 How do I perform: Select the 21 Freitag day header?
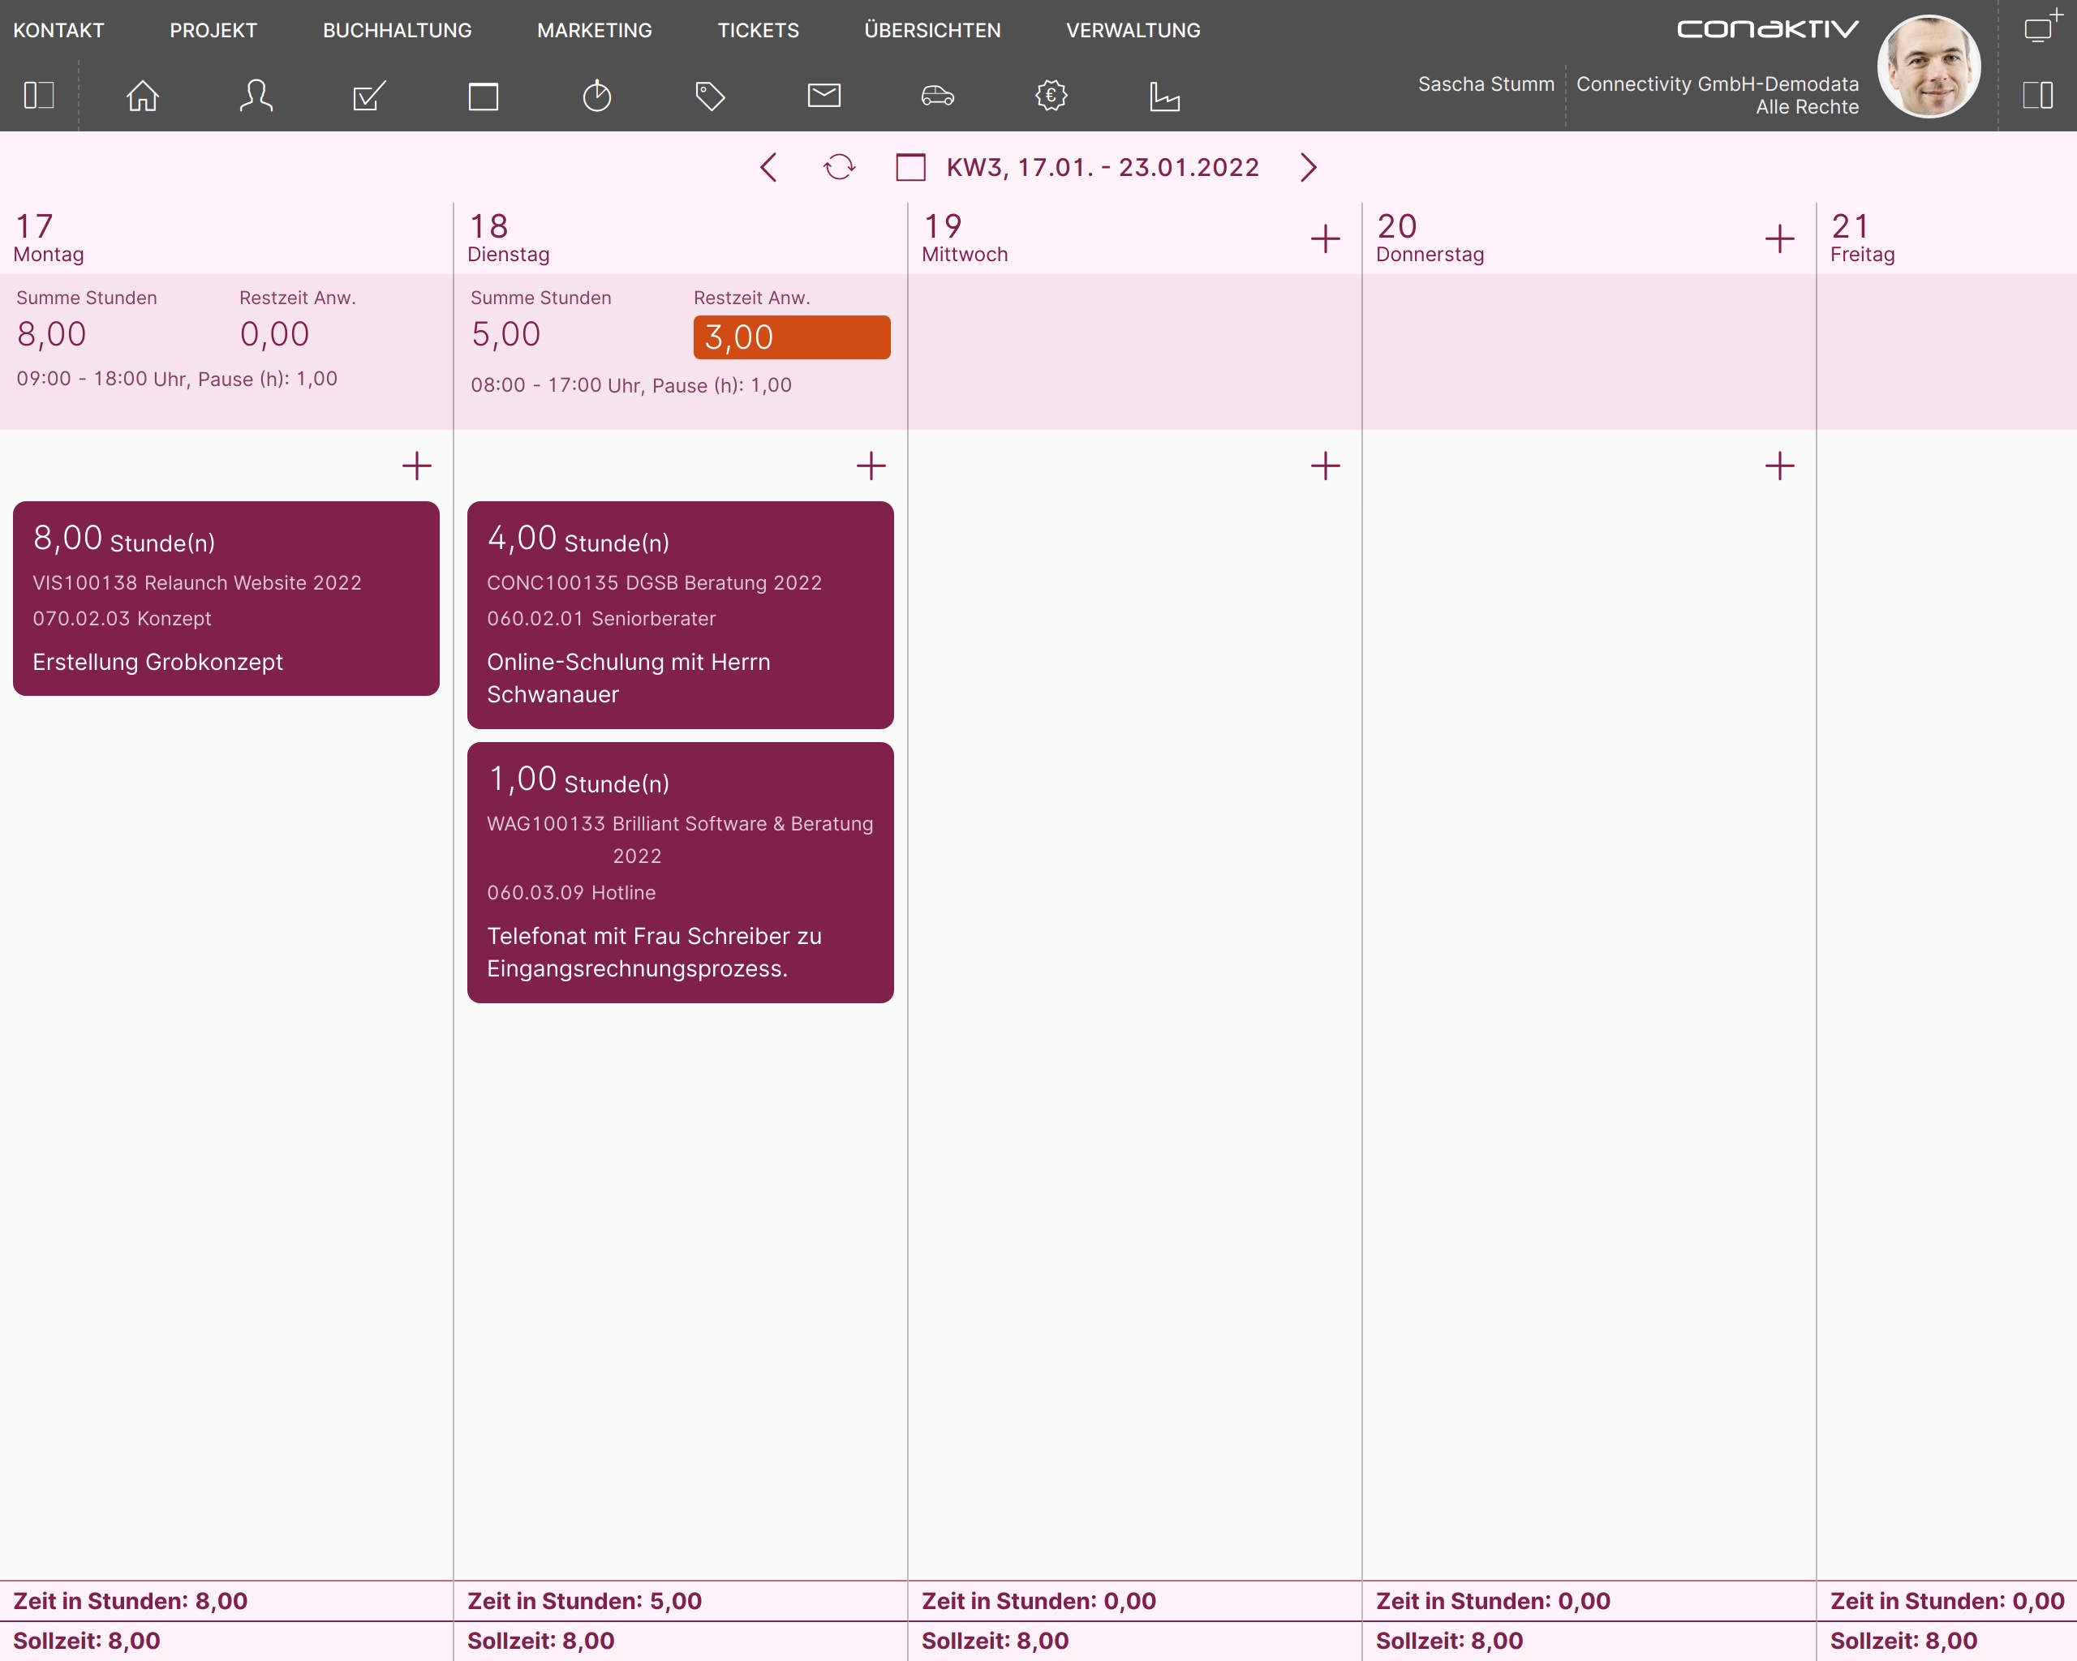[1862, 238]
